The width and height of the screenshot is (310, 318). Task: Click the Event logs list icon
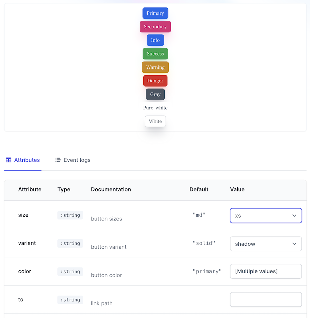click(58, 160)
